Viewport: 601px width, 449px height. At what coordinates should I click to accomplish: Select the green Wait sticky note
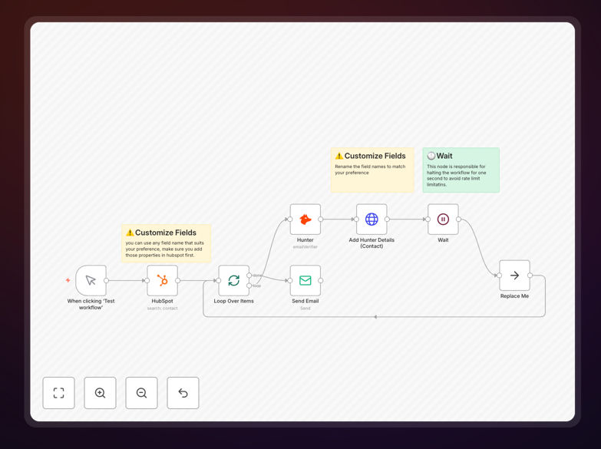click(461, 170)
